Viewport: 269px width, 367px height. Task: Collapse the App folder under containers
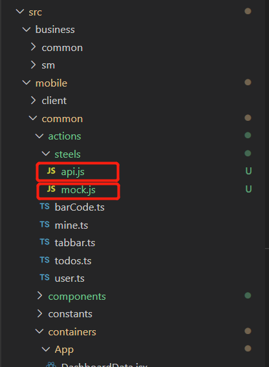coord(45,350)
